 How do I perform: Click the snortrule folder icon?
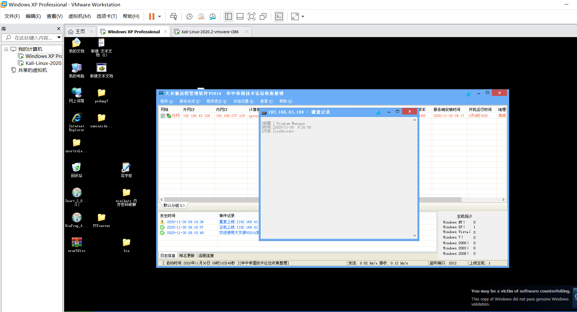[x=77, y=145]
